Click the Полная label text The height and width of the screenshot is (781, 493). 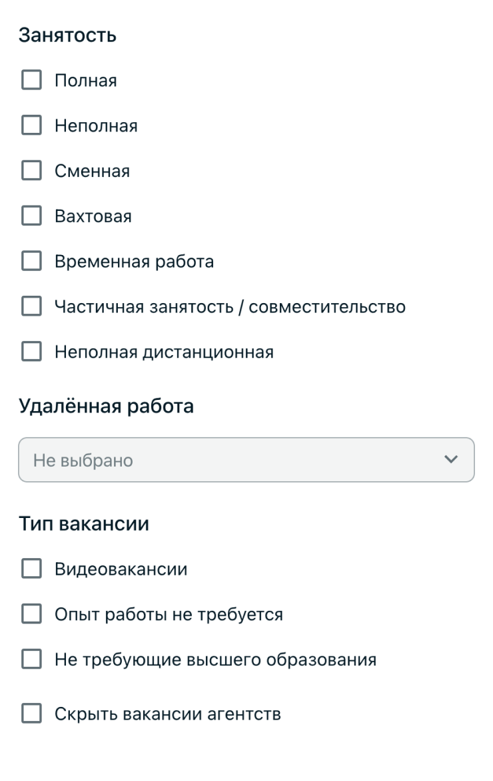(x=85, y=81)
